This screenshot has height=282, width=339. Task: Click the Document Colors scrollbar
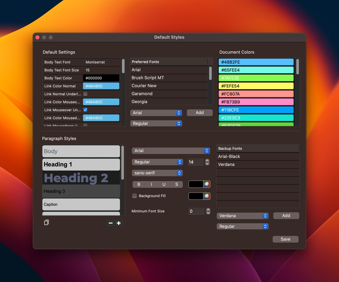click(297, 67)
